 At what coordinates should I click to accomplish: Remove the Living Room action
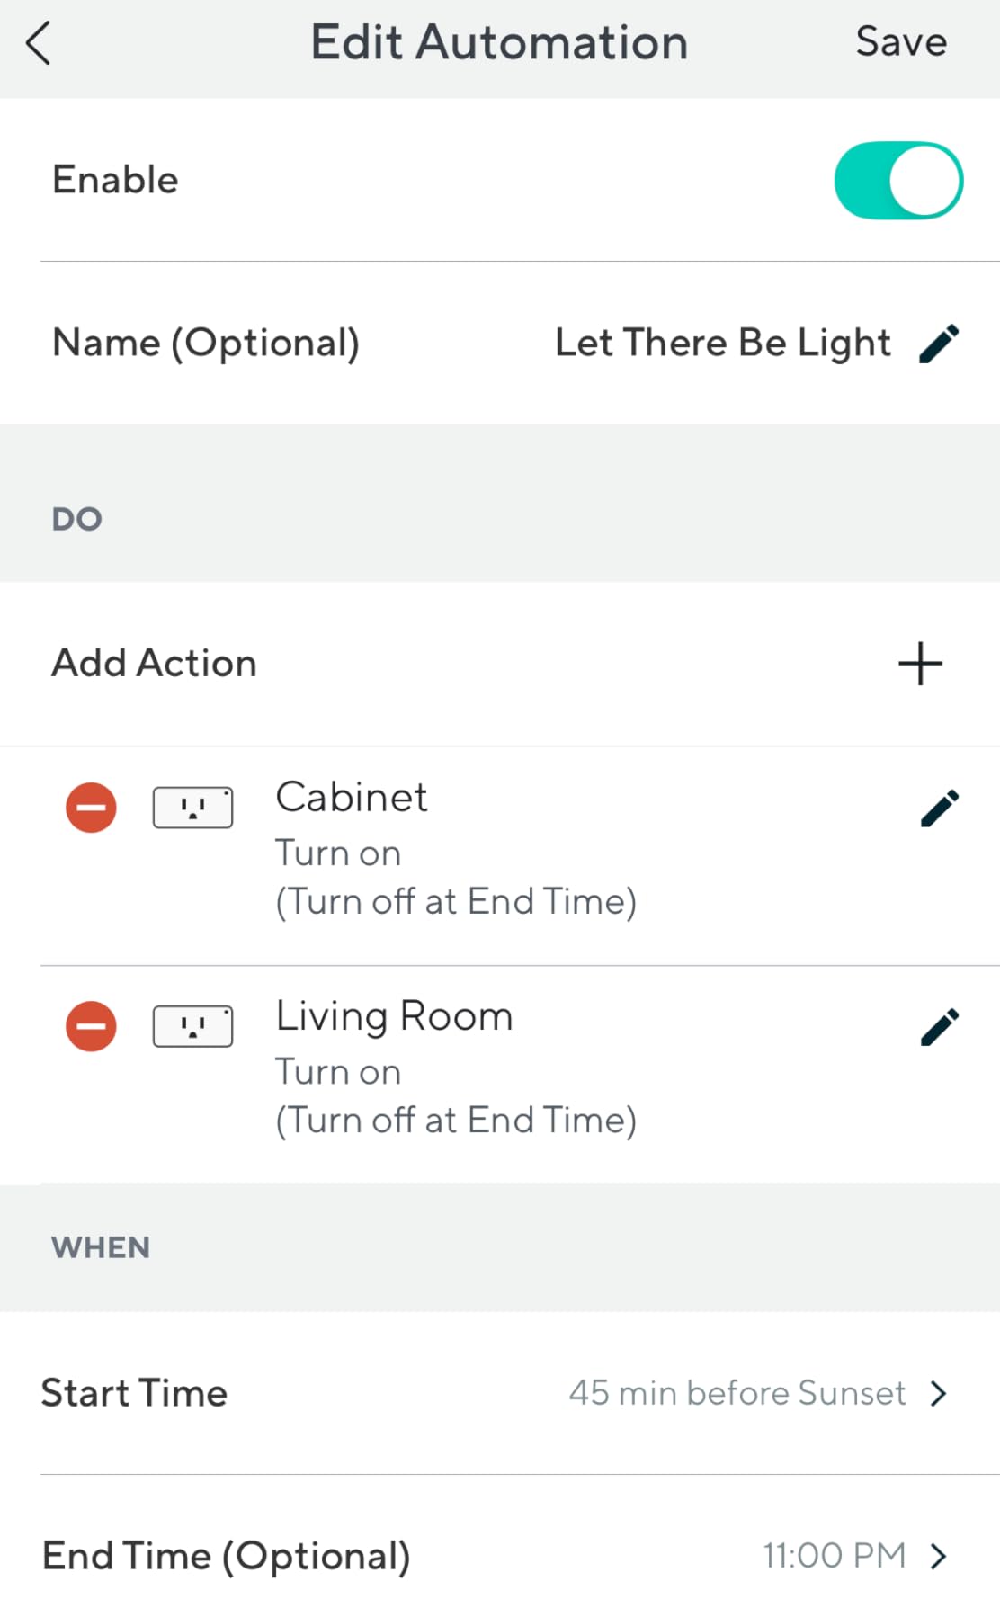[91, 1026]
